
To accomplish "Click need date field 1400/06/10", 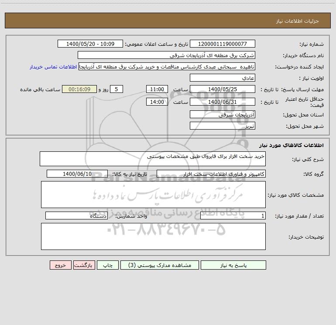I will (x=77, y=174).
